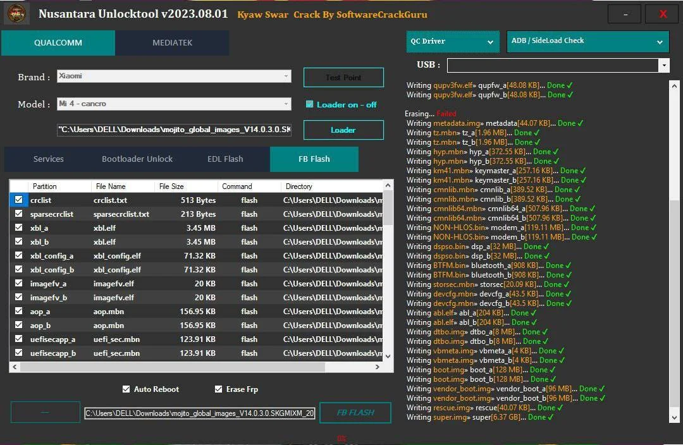This screenshot has width=683, height=445.
Task: Open the Model dropdown showing Mi 4 - cancro
Action: [174, 104]
